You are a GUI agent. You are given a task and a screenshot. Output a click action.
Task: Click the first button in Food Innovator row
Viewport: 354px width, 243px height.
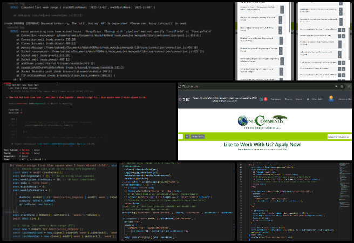tap(339, 69)
